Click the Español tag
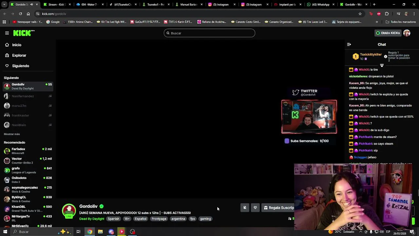This screenshot has height=236, width=419. pyautogui.click(x=140, y=219)
